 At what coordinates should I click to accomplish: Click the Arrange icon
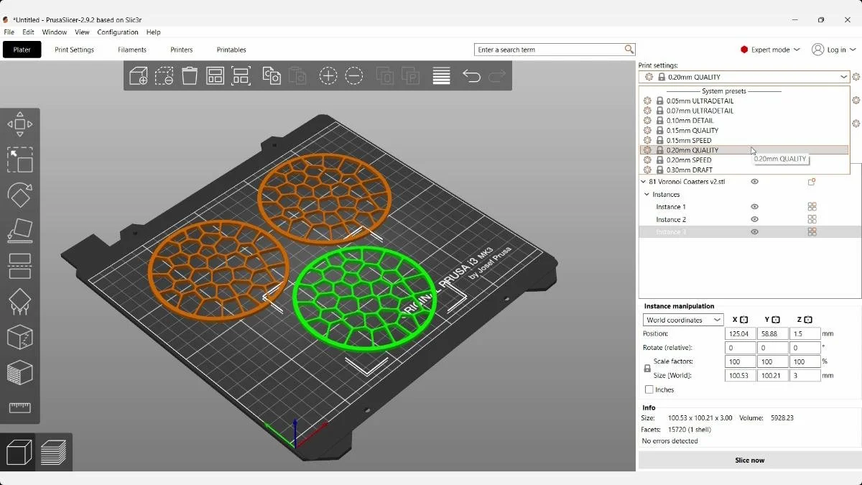point(215,76)
